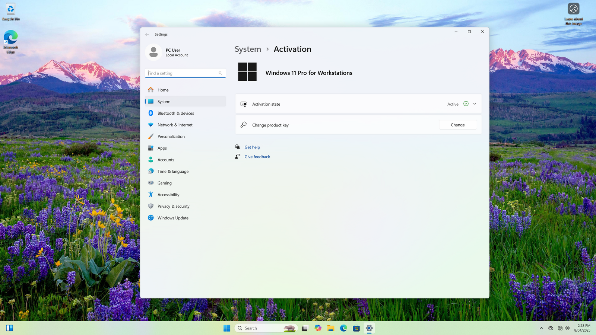The image size is (596, 335).
Task: Open Task View from the taskbar
Action: (305, 328)
